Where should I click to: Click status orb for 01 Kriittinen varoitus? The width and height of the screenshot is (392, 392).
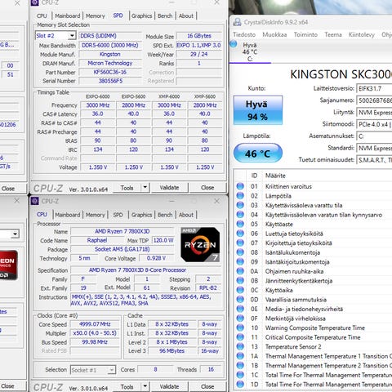pos(240,186)
